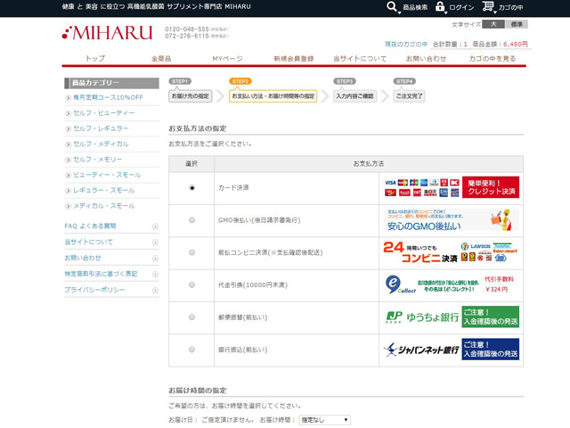The image size is (570, 428).
Task: Click the phone number 0120-048-555
Action: point(187,29)
